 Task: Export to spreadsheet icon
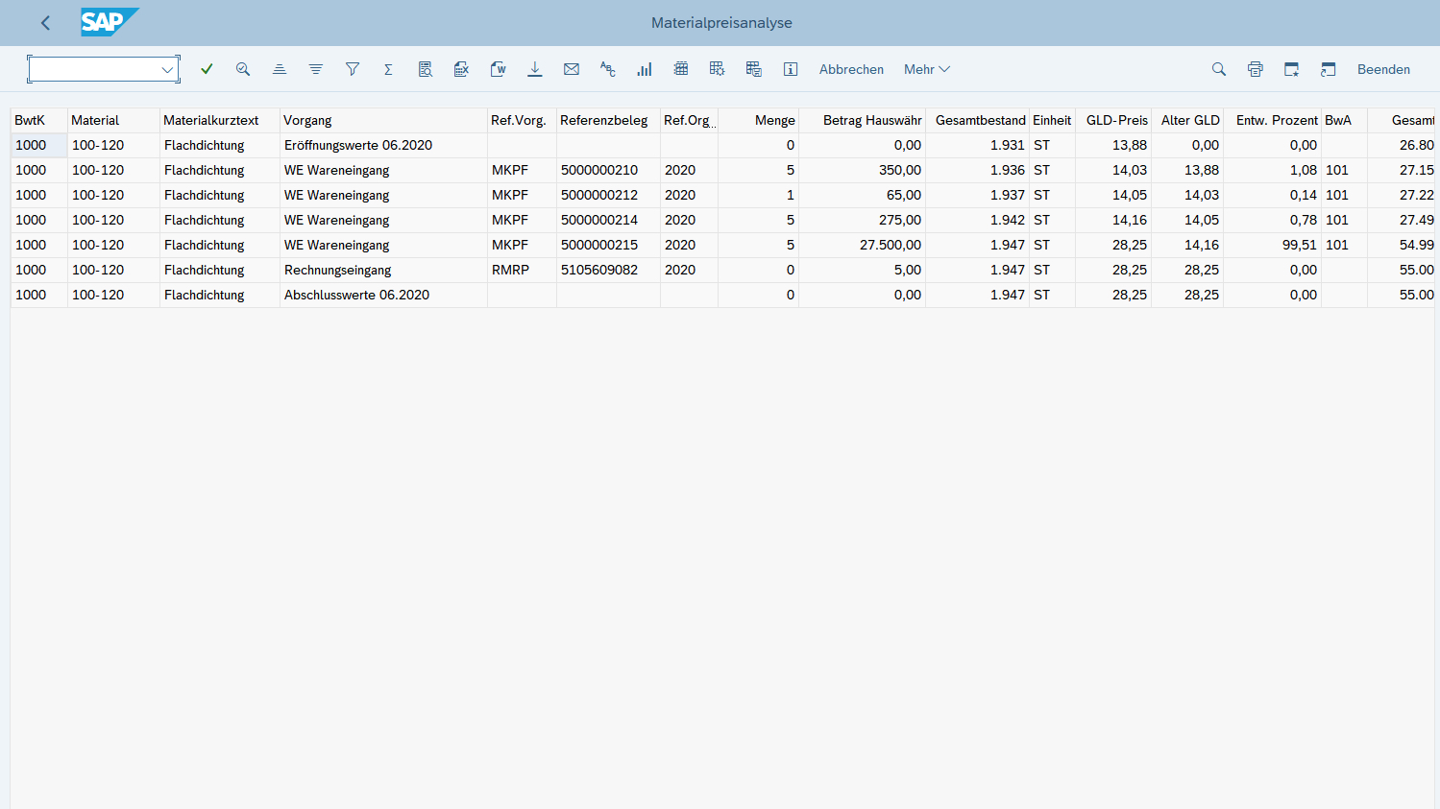coord(462,69)
